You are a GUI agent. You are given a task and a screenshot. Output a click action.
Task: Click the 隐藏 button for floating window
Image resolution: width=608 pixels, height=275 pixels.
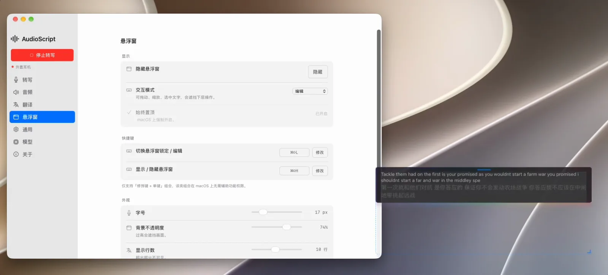[x=318, y=72]
